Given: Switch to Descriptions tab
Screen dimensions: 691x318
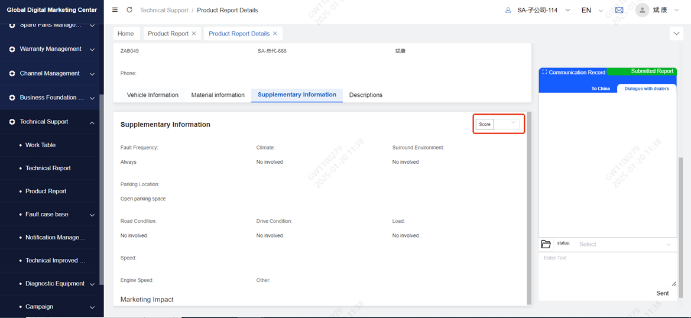Looking at the screenshot, I should point(365,95).
